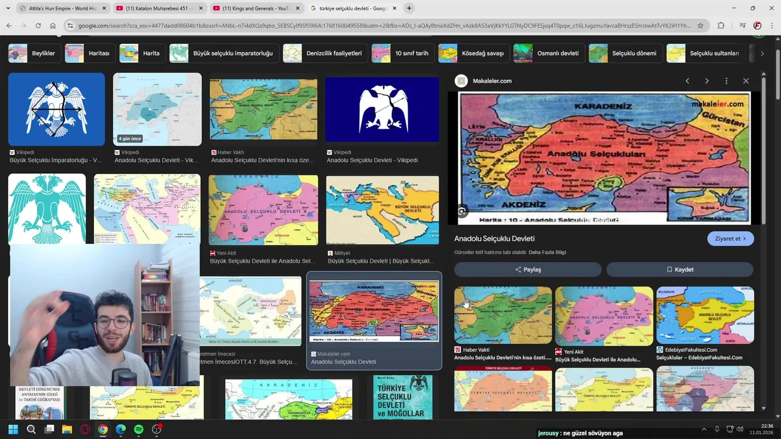The width and height of the screenshot is (781, 439).
Task: Close the Attila's Hun Empire tab
Action: pos(104,8)
